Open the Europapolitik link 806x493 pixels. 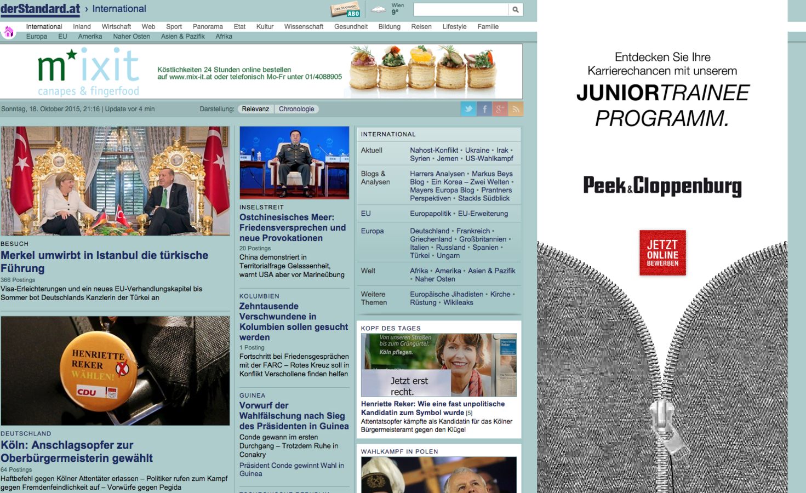tap(431, 214)
